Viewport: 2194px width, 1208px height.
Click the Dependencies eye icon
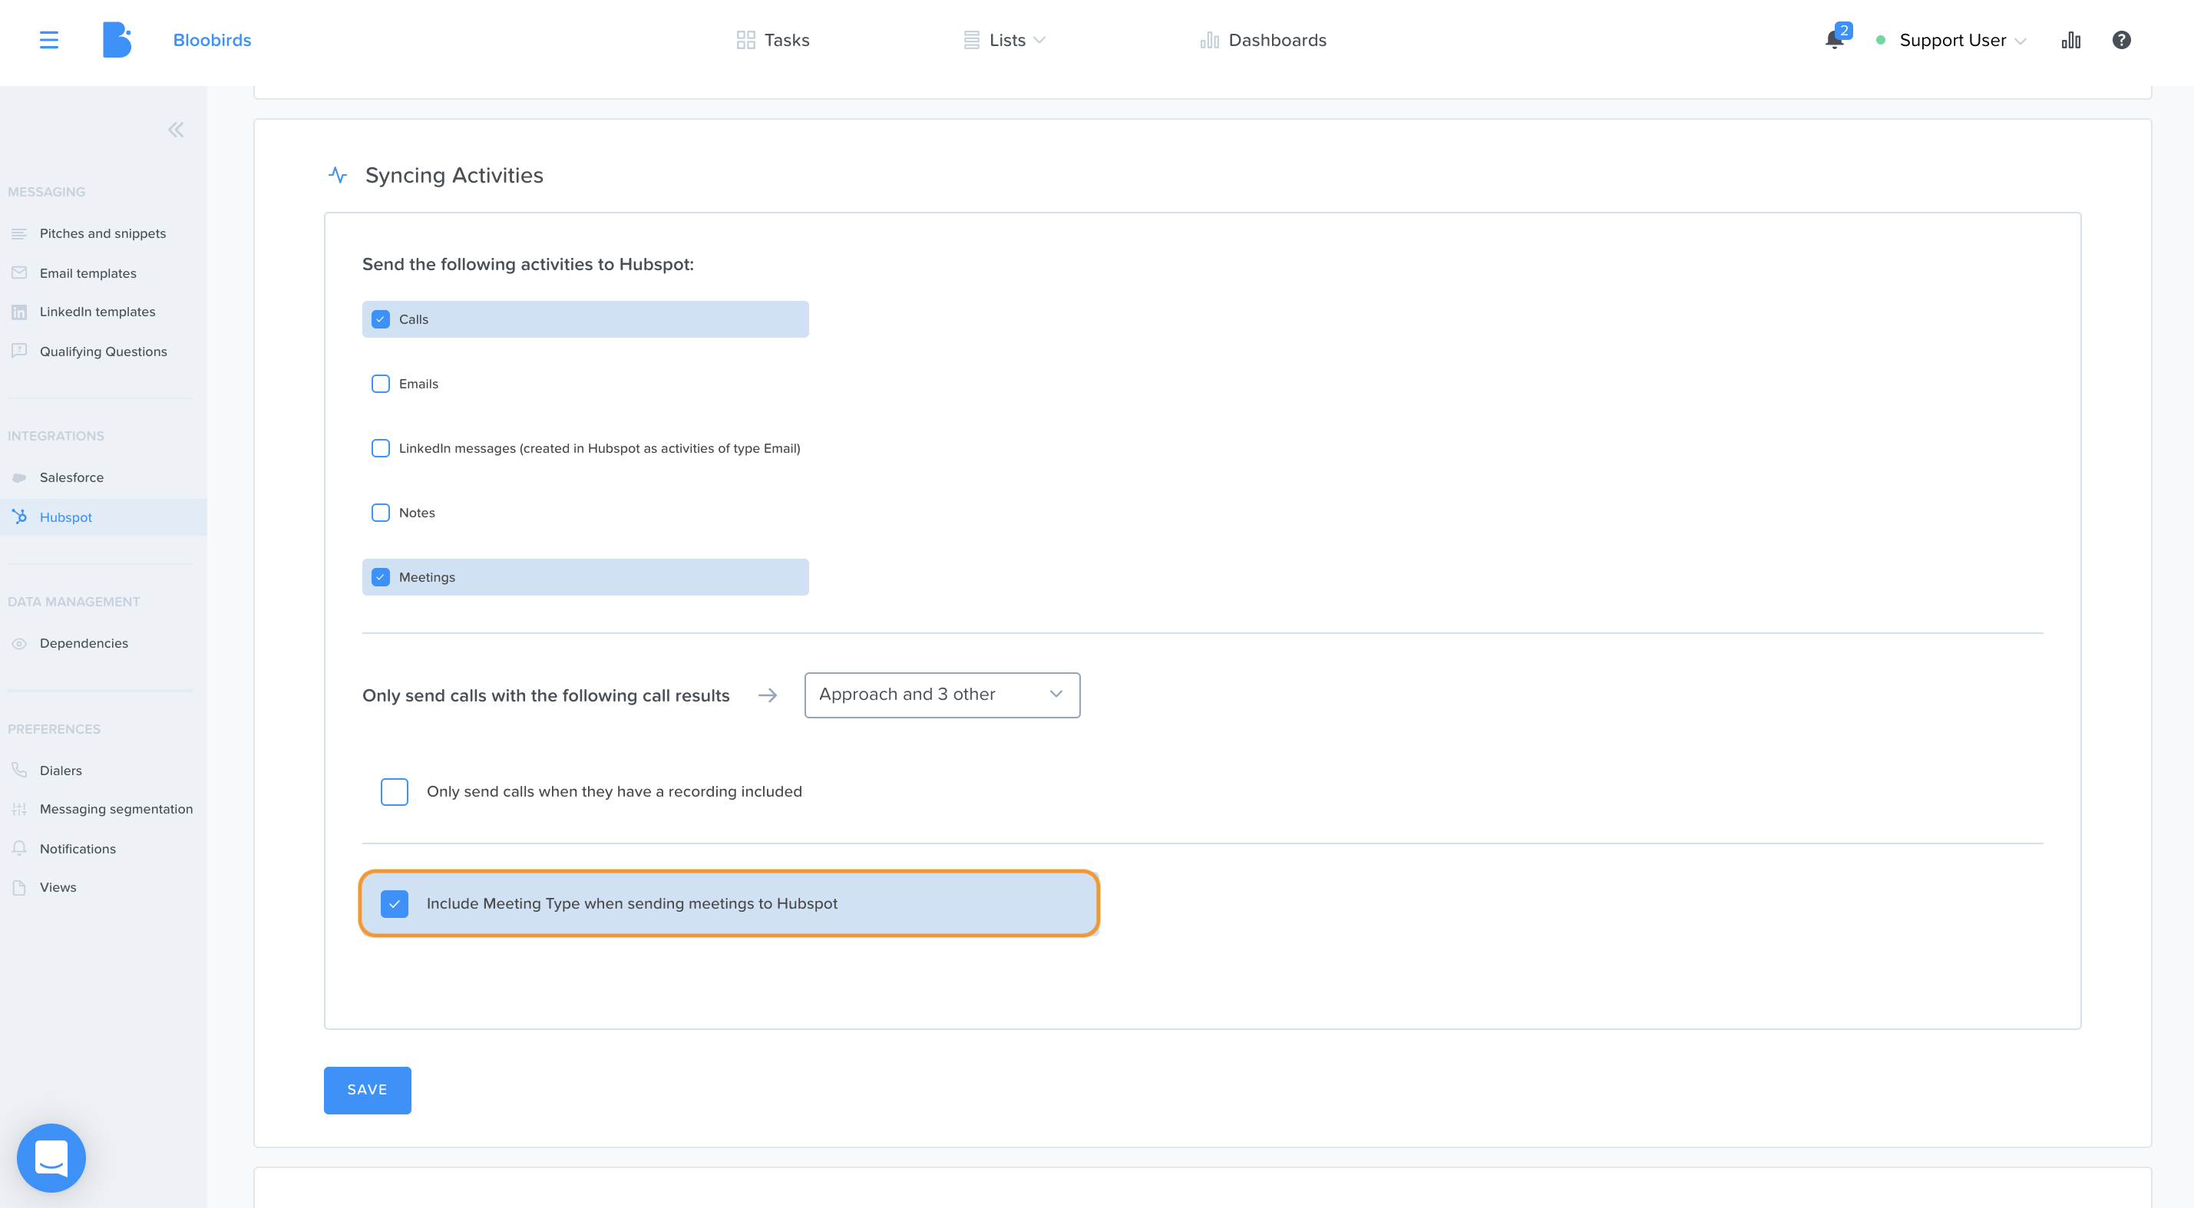click(x=18, y=644)
